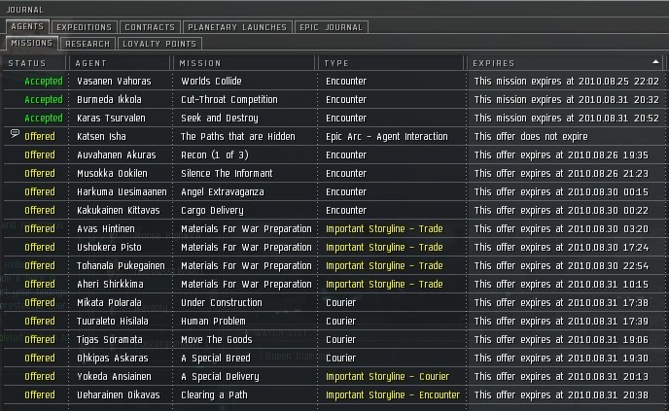669x411 pixels.
Task: Open the Contracts tab
Action: (x=151, y=27)
